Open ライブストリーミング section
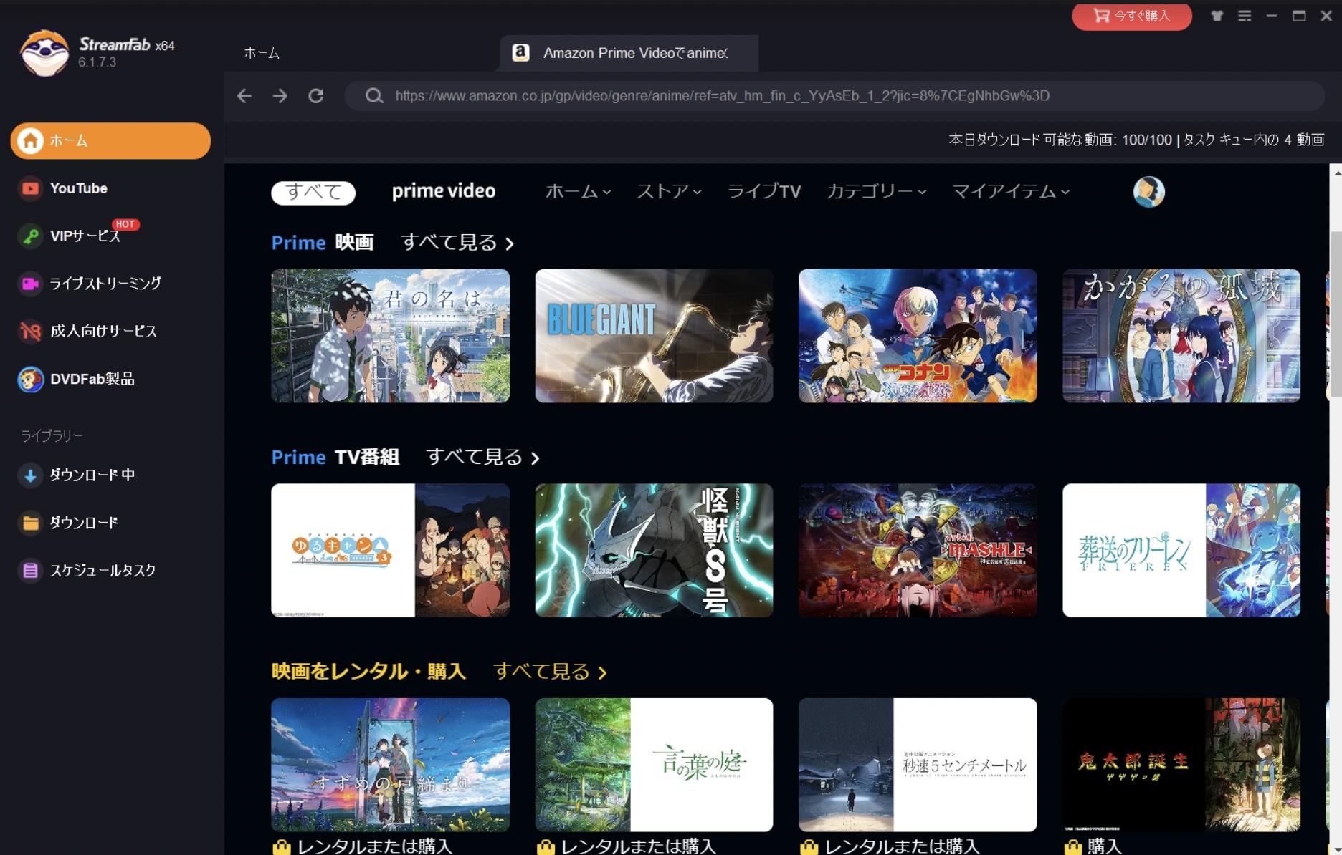This screenshot has height=855, width=1342. tap(90, 284)
